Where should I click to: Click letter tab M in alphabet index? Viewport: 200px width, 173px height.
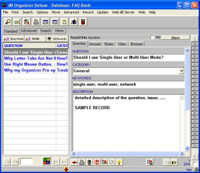coord(195,93)
